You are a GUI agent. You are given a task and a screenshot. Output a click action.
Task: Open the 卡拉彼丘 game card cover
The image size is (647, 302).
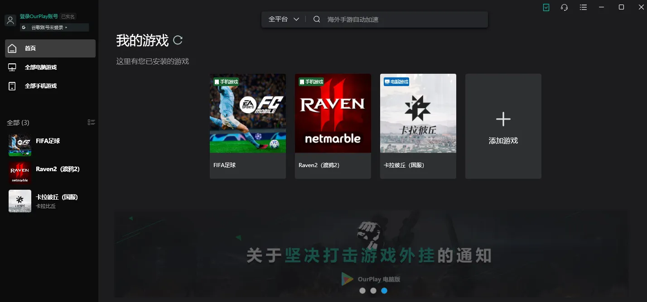pos(418,113)
